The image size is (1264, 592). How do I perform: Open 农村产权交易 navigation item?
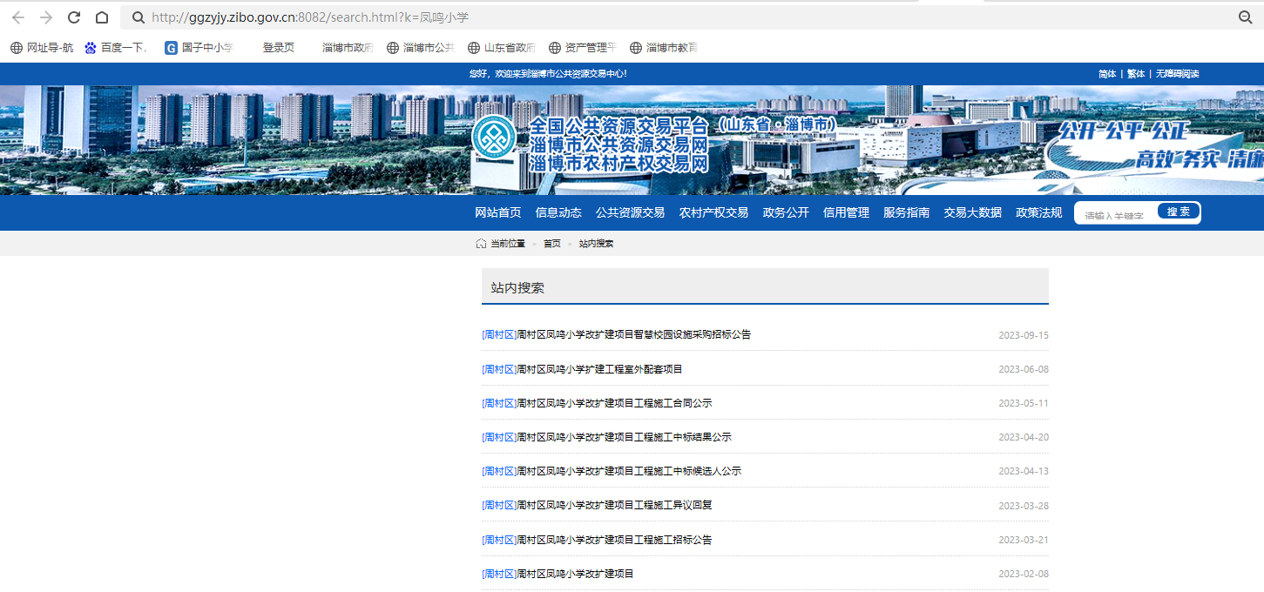[713, 212]
